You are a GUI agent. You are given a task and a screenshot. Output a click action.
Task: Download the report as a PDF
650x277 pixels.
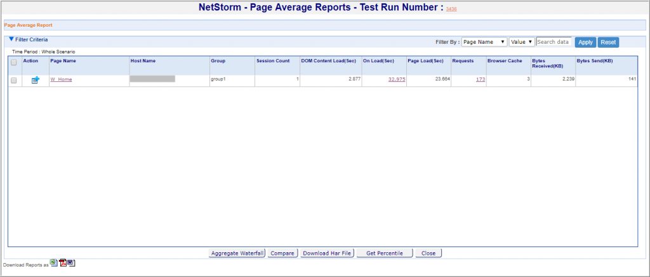63,263
